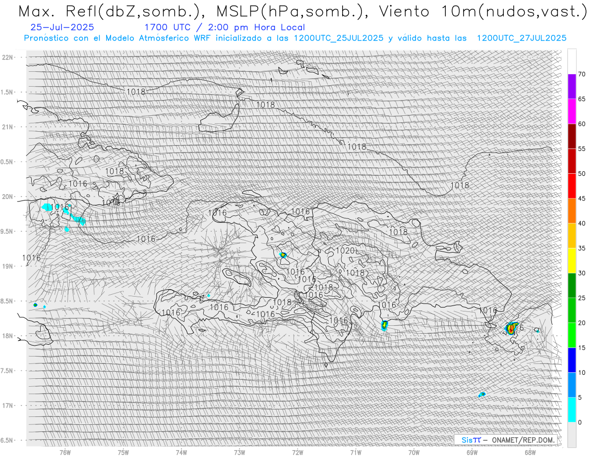Click the colorbar value label 20

click(x=582, y=323)
